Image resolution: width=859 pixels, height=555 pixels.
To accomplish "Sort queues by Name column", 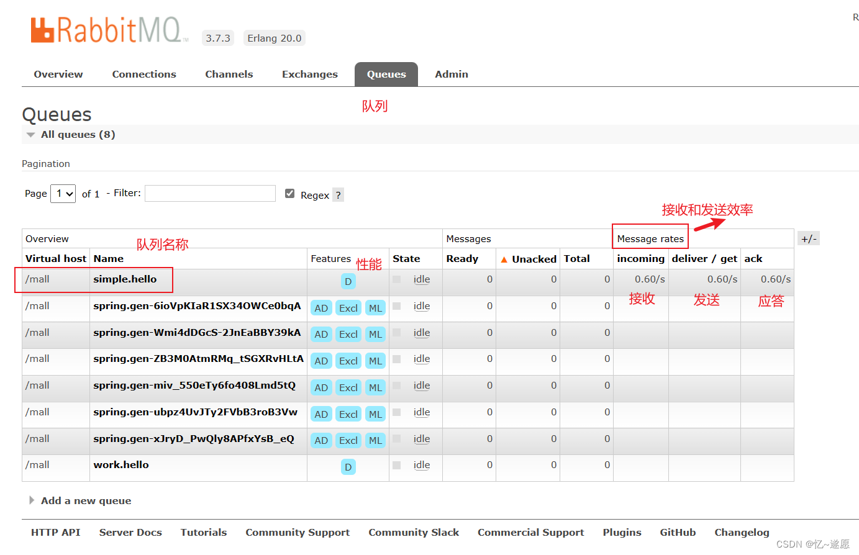I will (x=109, y=259).
